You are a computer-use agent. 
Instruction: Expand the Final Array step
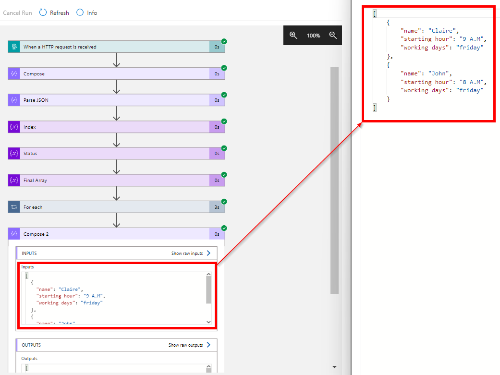click(x=116, y=180)
